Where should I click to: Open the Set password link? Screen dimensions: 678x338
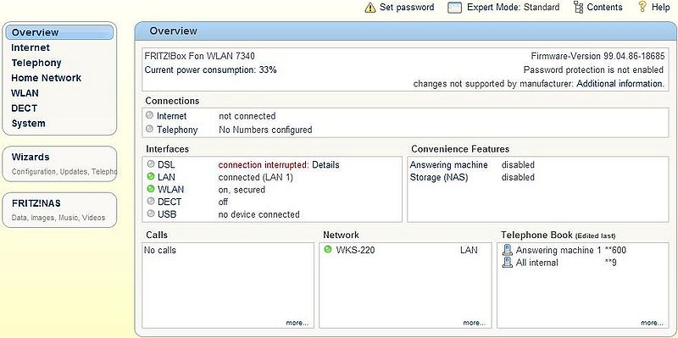coord(407,8)
